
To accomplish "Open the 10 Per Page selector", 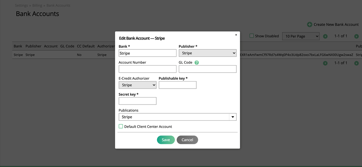I will pyautogui.click(x=300, y=36).
